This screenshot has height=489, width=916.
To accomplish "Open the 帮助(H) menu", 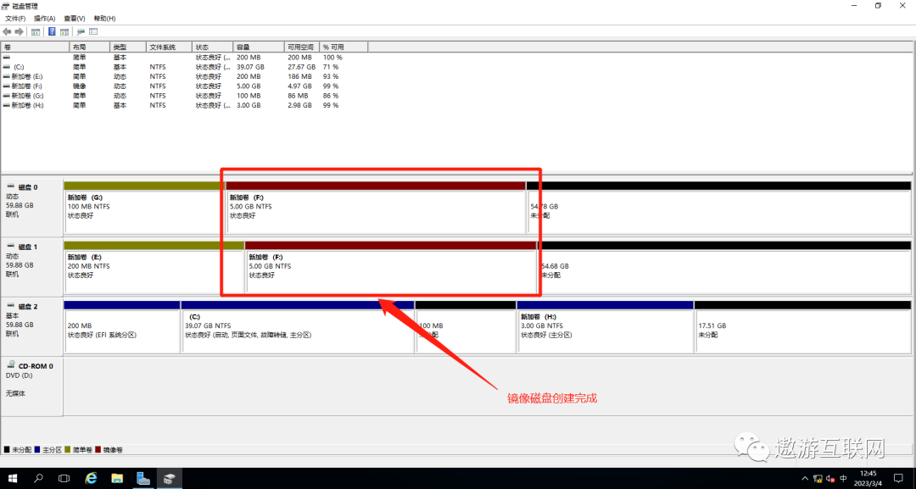I will tap(104, 19).
